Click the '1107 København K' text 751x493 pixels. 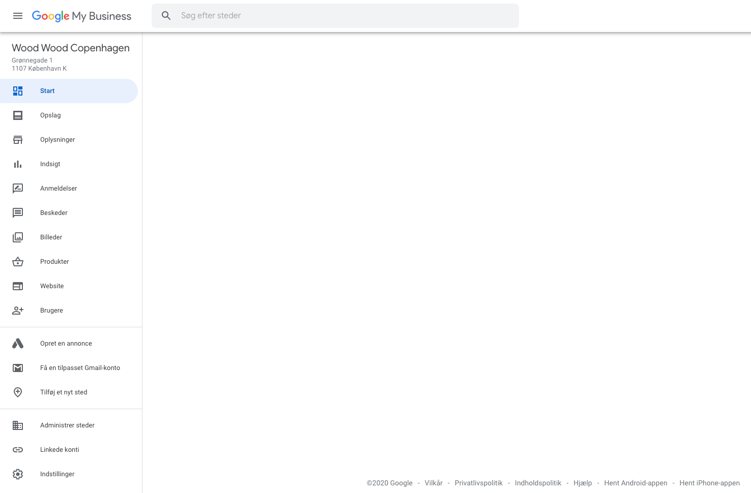39,69
